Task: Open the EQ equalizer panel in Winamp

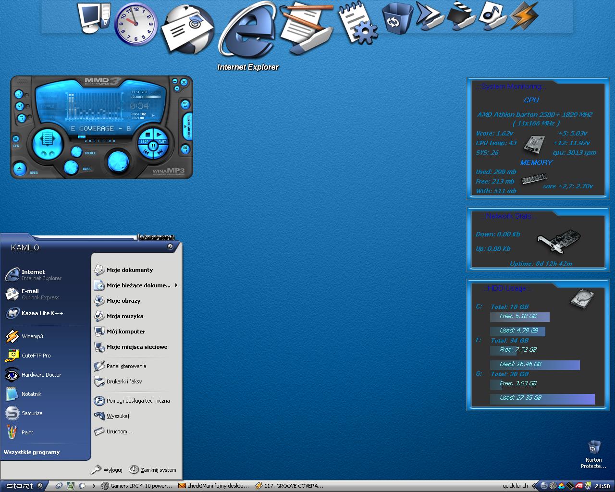Action: click(x=185, y=149)
